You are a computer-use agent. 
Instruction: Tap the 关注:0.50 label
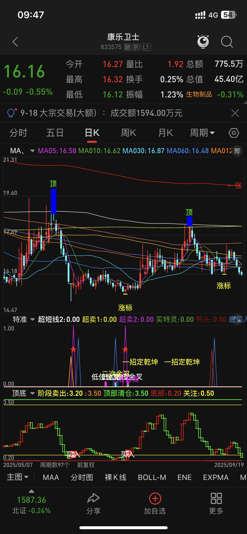(x=198, y=393)
